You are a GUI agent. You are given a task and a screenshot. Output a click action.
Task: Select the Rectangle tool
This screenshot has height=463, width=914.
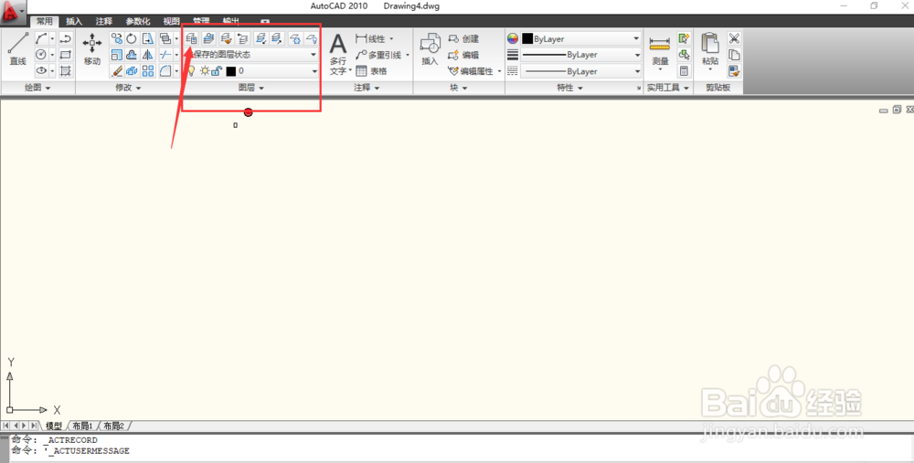[x=65, y=55]
